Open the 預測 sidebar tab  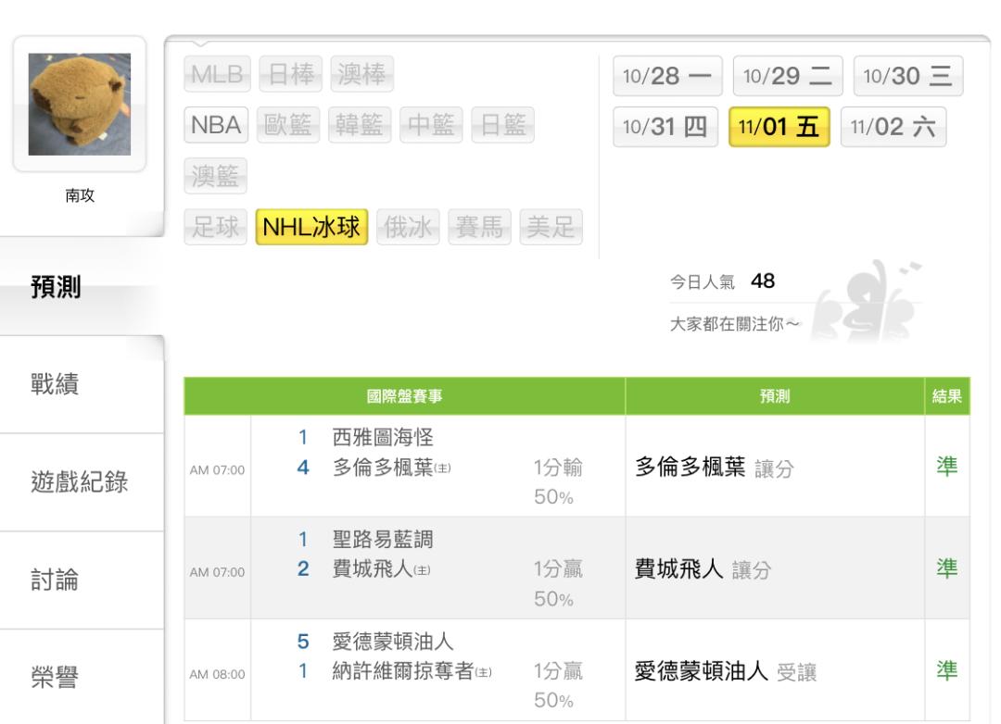[82, 286]
